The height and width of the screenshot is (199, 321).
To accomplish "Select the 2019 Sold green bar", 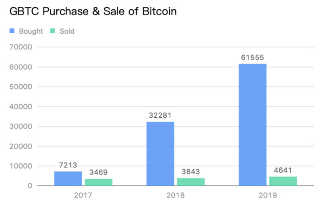I will 283,181.
